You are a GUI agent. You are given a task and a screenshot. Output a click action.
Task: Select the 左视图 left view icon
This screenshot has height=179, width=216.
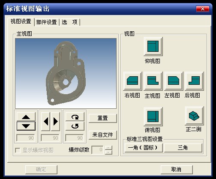click(x=174, y=81)
